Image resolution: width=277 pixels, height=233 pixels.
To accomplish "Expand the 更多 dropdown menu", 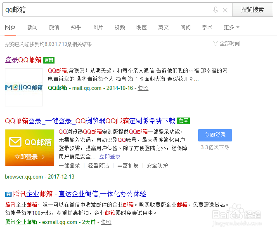I will [232, 27].
